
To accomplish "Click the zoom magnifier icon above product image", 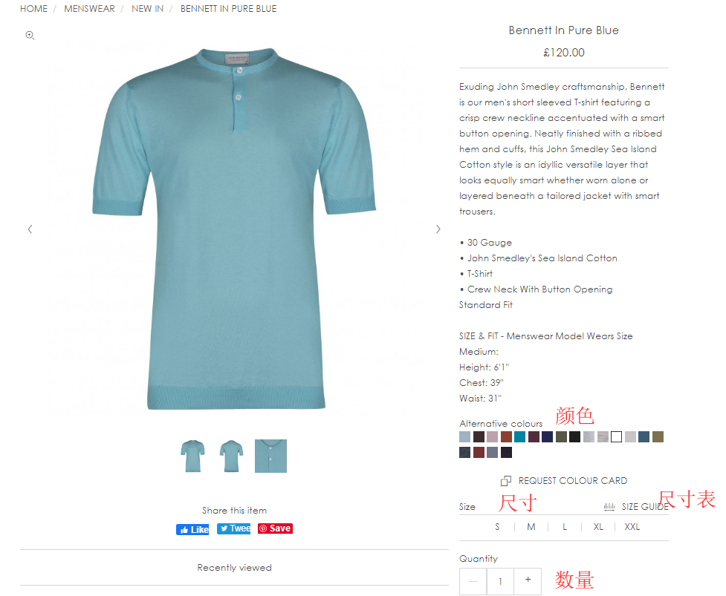I will click(30, 35).
